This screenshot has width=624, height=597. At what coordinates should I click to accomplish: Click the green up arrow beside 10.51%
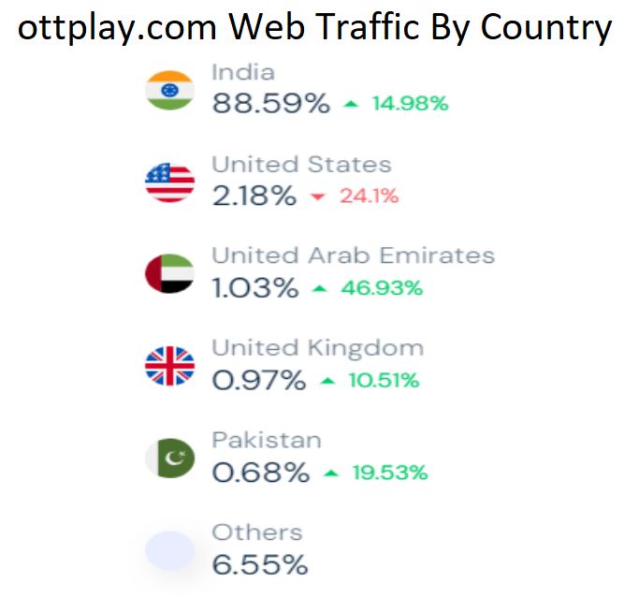pyautogui.click(x=327, y=381)
